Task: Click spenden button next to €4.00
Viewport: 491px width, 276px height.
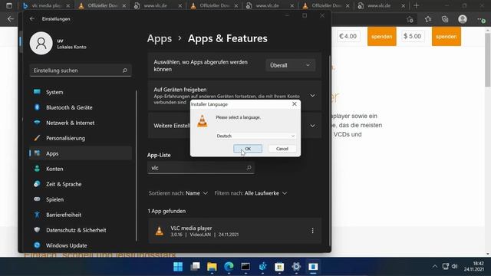Action: click(382, 36)
